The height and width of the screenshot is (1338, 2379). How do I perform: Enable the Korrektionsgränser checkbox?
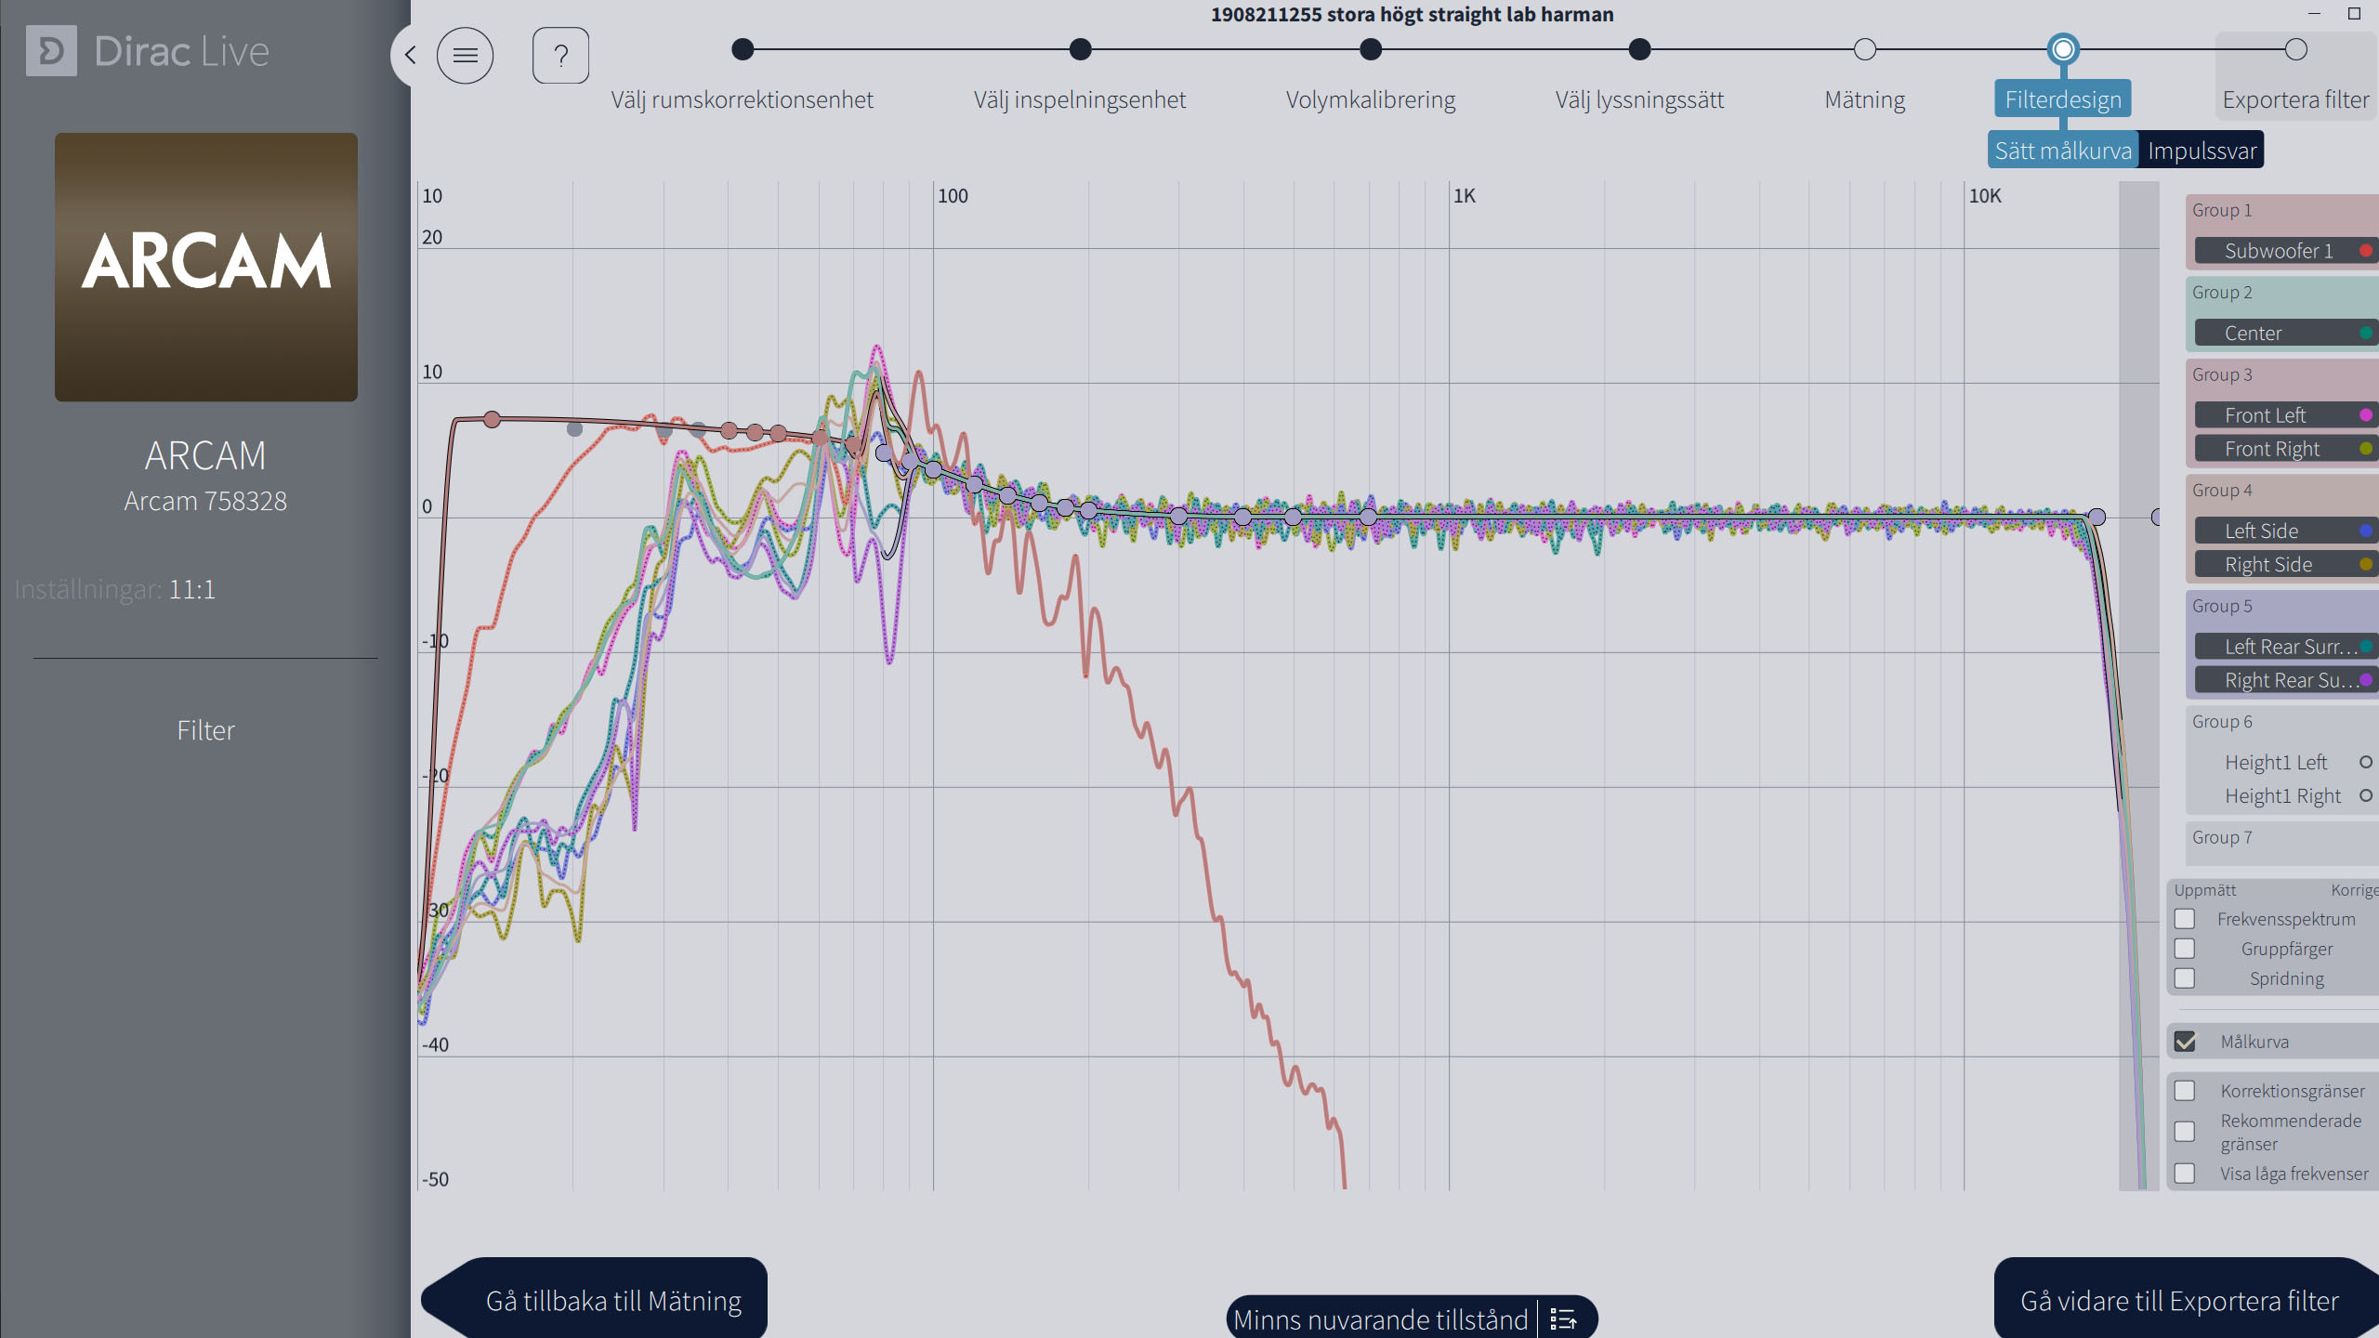pos(2185,1091)
